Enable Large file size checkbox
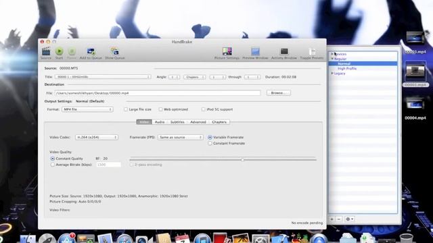433x243 pixels. [126, 109]
